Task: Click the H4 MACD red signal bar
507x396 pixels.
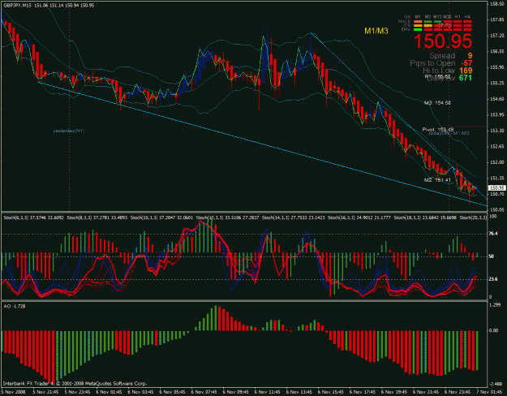Action: 467,21
